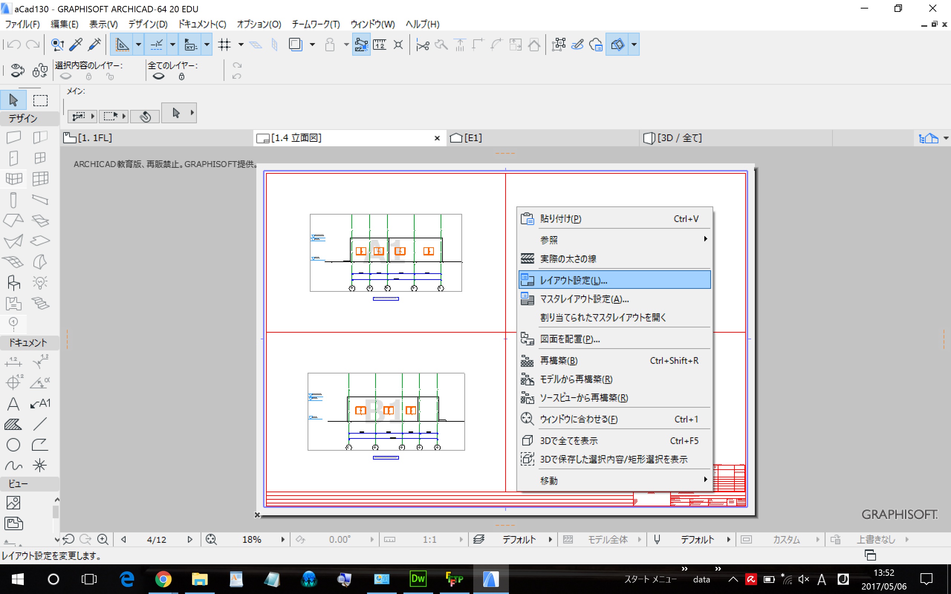Toggle the Guide Lines button

click(122, 45)
